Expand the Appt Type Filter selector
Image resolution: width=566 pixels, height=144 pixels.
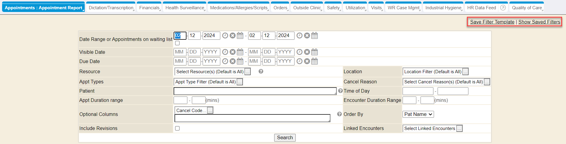pos(240,82)
